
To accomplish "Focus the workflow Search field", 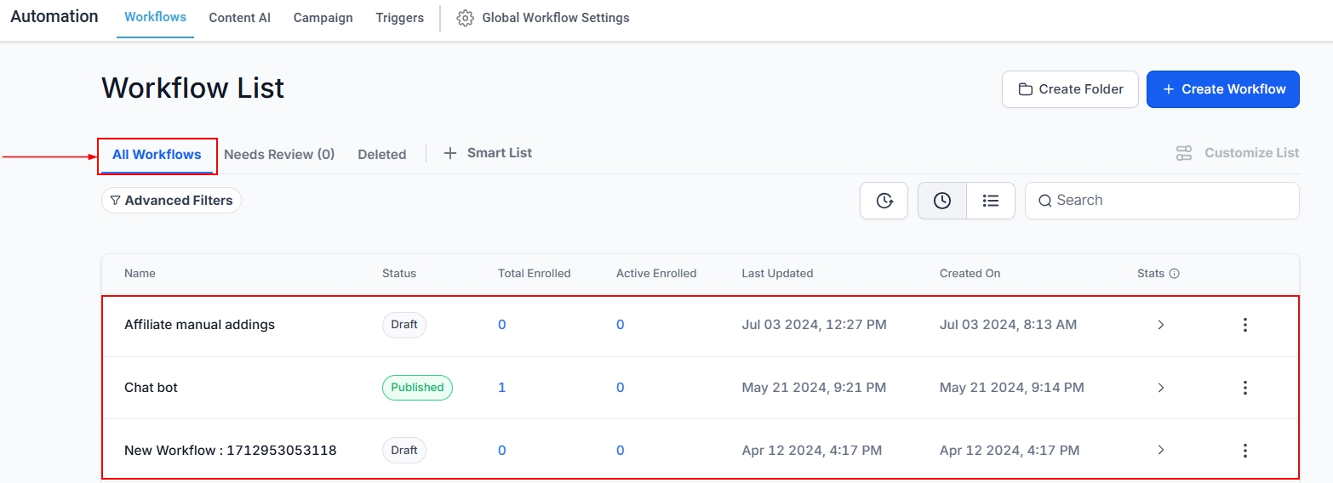I will (1171, 201).
